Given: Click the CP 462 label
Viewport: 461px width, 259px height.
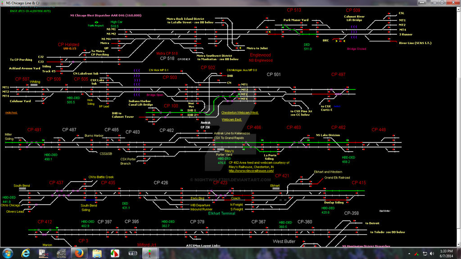Looking at the screenshot, I should (339, 127).
